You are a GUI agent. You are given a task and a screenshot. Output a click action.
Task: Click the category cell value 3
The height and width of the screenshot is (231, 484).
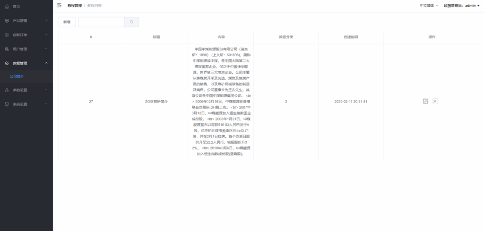(286, 102)
